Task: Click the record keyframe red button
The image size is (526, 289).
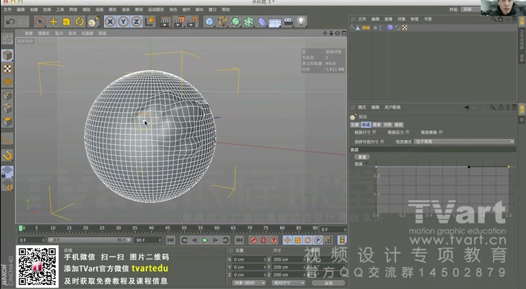Action: [253, 240]
